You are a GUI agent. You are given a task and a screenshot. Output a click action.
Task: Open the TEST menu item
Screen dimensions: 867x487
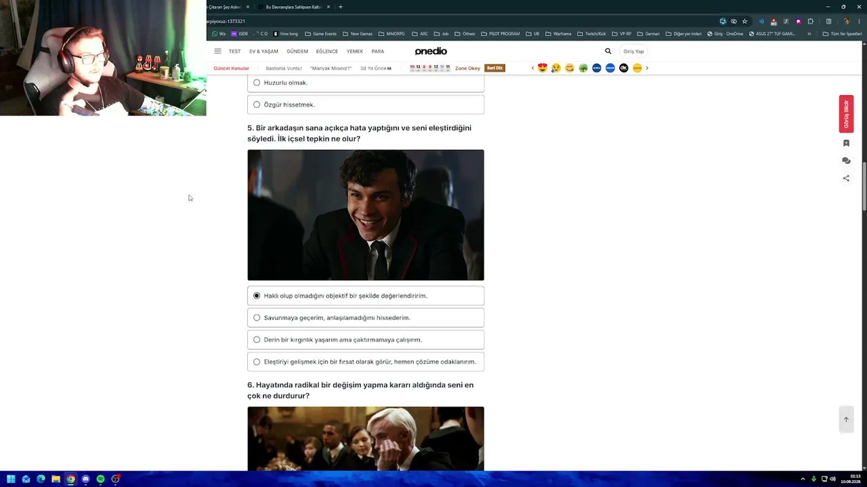click(x=234, y=51)
